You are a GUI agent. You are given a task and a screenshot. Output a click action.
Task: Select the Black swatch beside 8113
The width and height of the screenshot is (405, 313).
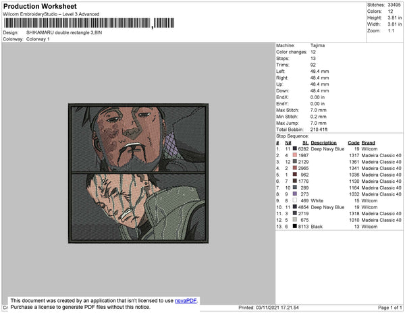tap(295, 226)
